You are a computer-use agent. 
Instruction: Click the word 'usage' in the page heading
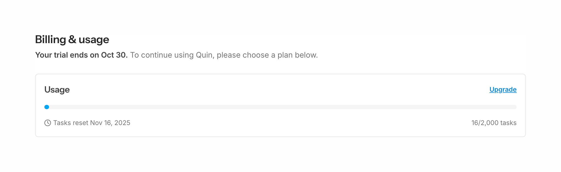tap(94, 40)
